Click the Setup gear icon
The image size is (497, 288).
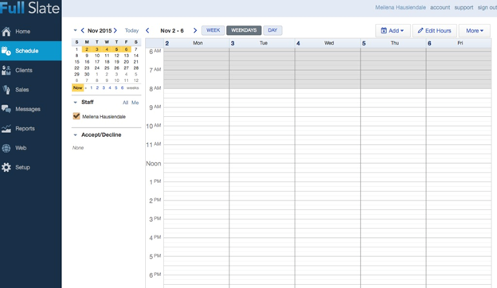(x=6, y=167)
